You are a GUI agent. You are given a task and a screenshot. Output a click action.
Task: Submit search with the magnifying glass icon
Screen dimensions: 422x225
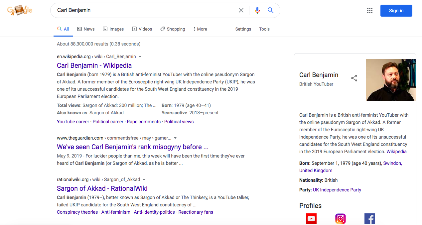(271, 10)
